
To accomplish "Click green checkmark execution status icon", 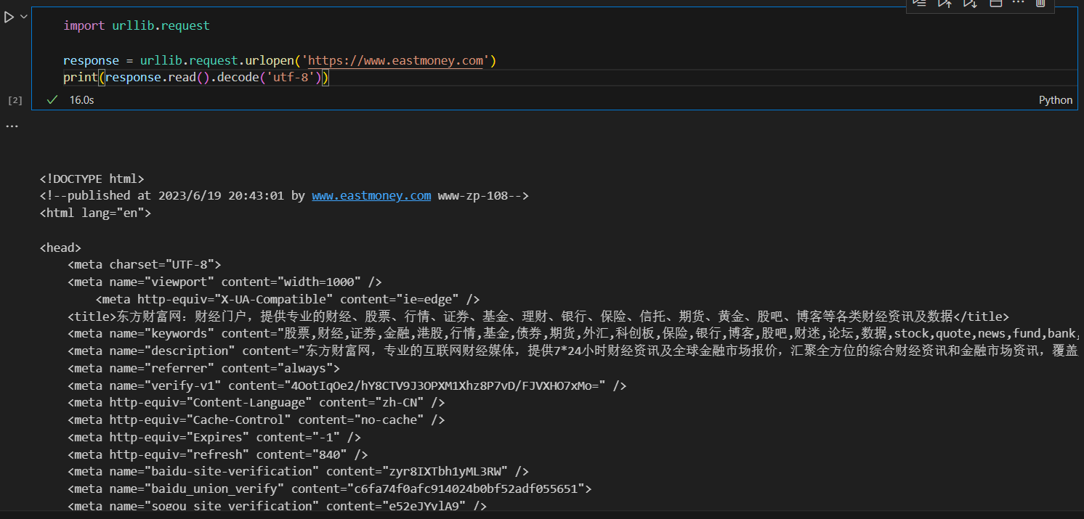I will click(52, 100).
